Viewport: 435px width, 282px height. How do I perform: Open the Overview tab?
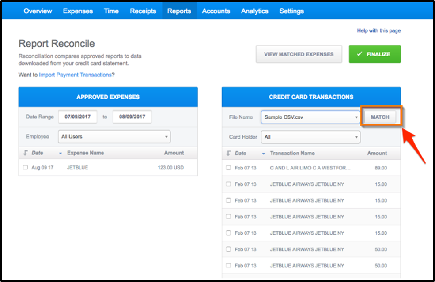38,11
